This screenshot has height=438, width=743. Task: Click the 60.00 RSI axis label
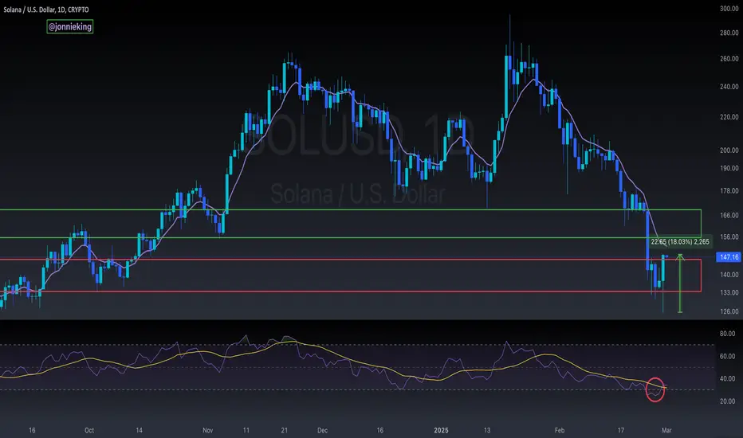727,357
